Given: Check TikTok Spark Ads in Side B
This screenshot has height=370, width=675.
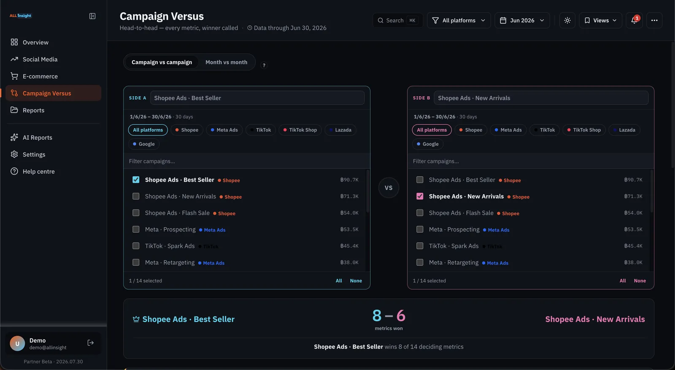Looking at the screenshot, I should (420, 246).
